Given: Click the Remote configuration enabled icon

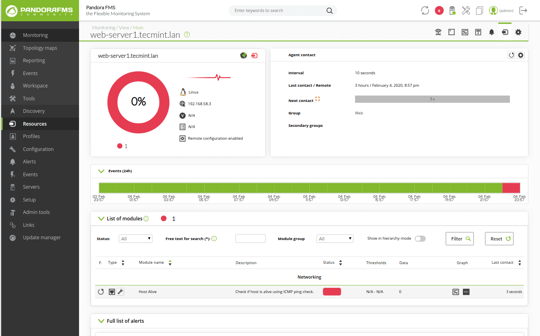Looking at the screenshot, I should point(183,138).
